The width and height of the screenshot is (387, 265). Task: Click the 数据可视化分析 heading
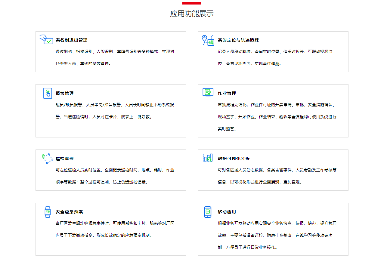point(234,159)
